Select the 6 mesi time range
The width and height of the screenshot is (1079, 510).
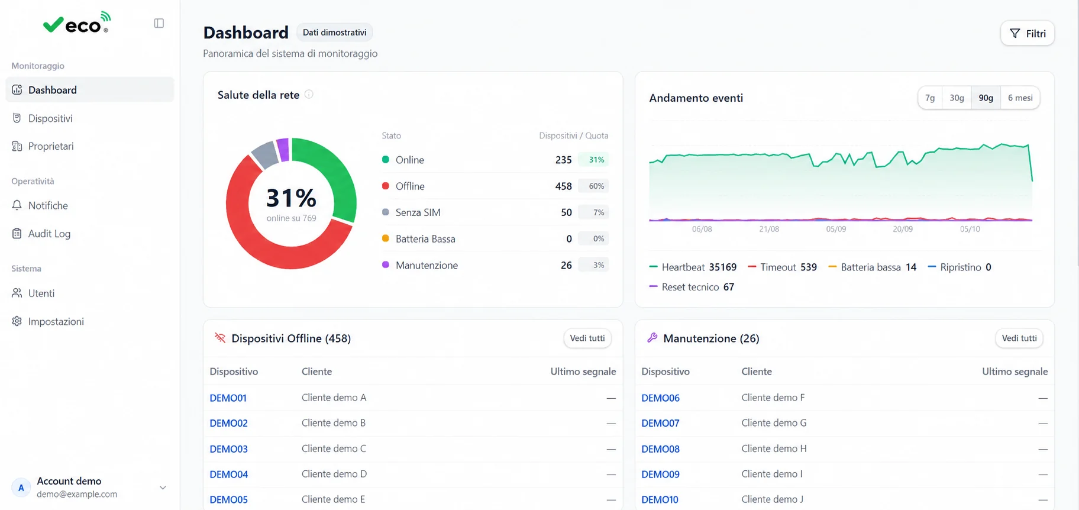tap(1020, 98)
